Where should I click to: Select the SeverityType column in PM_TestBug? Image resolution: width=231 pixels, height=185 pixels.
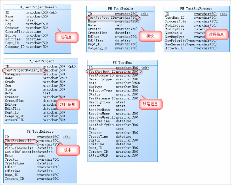tap(100, 79)
